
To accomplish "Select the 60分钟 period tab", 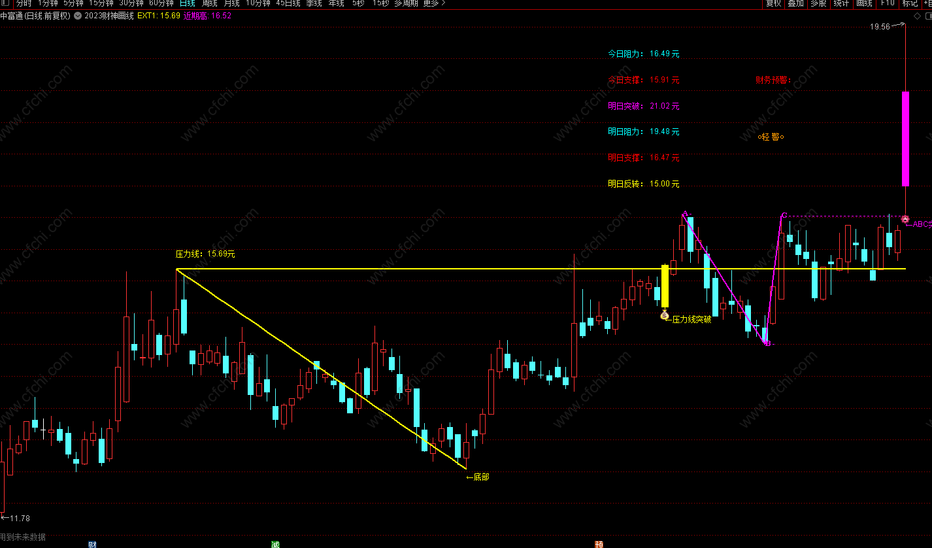I will 161,3.
